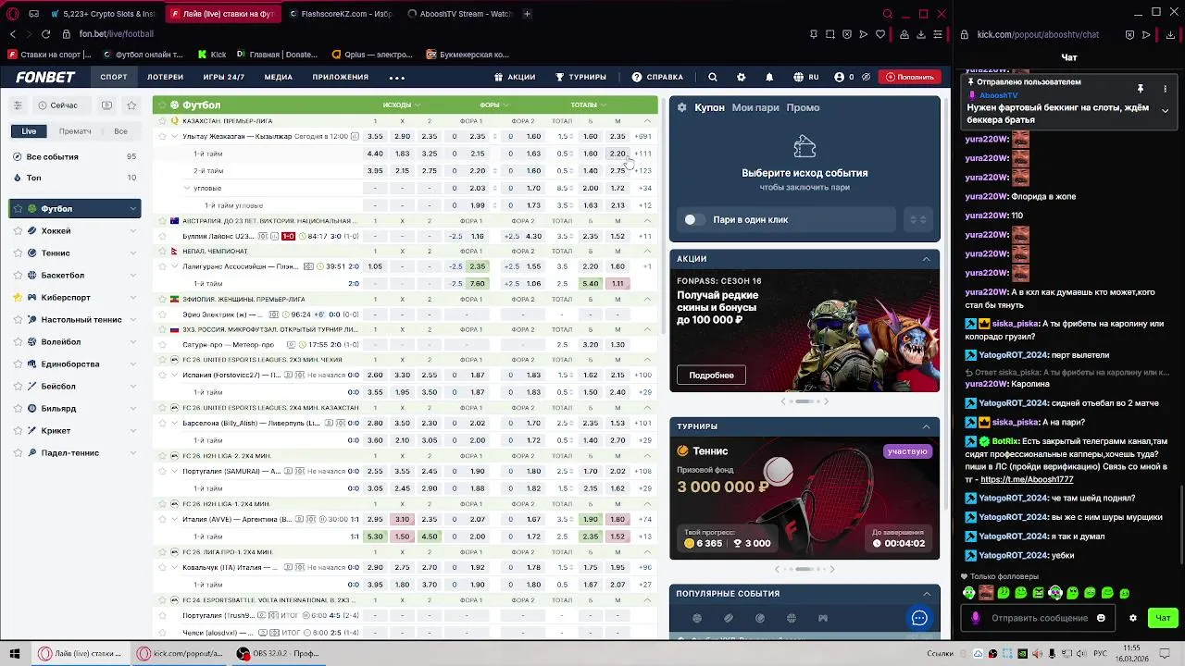Screen dimensions: 1185x666
Task: Collapse the Популярные события section
Action: click(926, 594)
